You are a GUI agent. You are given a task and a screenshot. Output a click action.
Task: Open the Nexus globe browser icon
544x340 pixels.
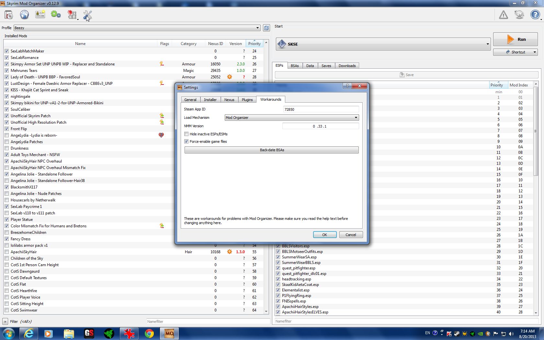point(24,15)
